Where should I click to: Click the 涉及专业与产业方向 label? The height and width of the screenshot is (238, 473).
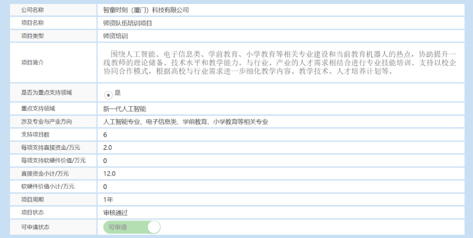[46, 122]
